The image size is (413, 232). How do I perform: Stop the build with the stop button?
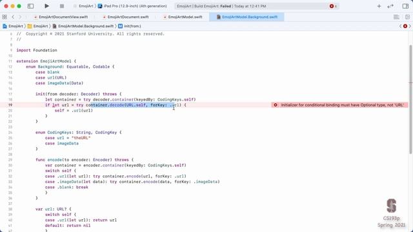point(62,6)
